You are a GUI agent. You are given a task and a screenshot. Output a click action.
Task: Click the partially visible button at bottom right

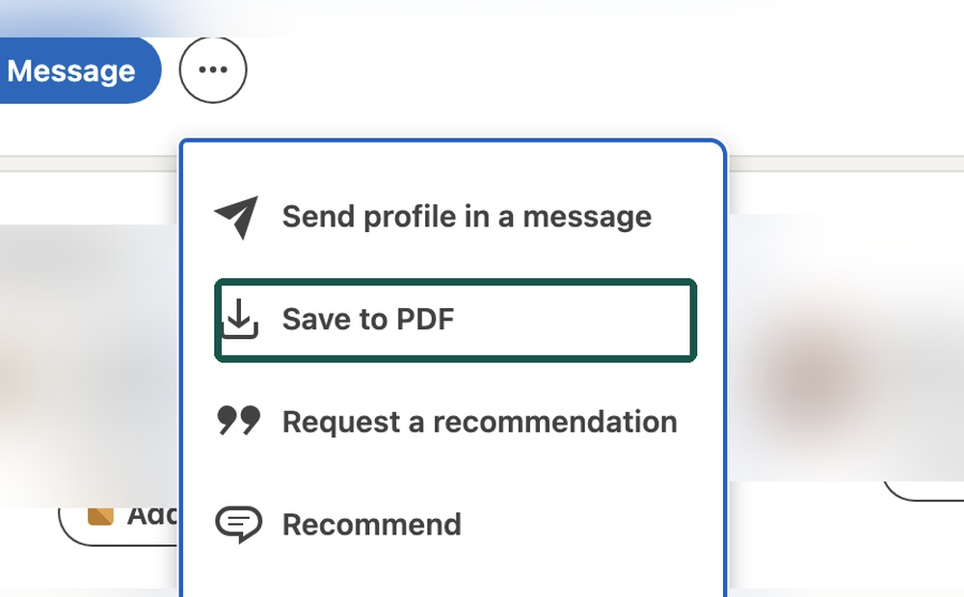tap(924, 490)
